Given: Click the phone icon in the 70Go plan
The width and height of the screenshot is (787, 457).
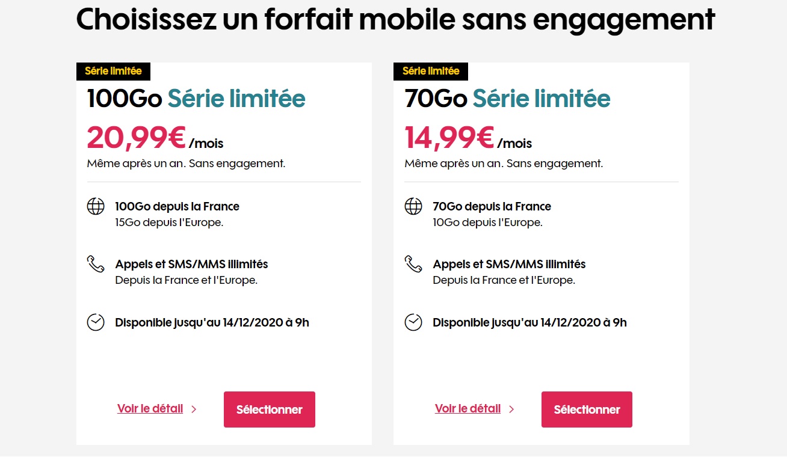Looking at the screenshot, I should pos(413,264).
